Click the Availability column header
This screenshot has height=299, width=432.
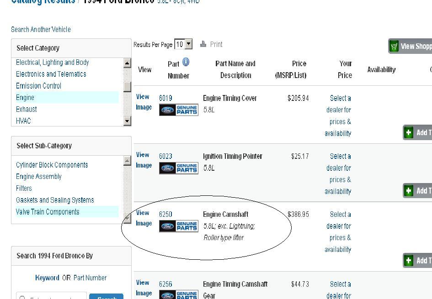(381, 69)
